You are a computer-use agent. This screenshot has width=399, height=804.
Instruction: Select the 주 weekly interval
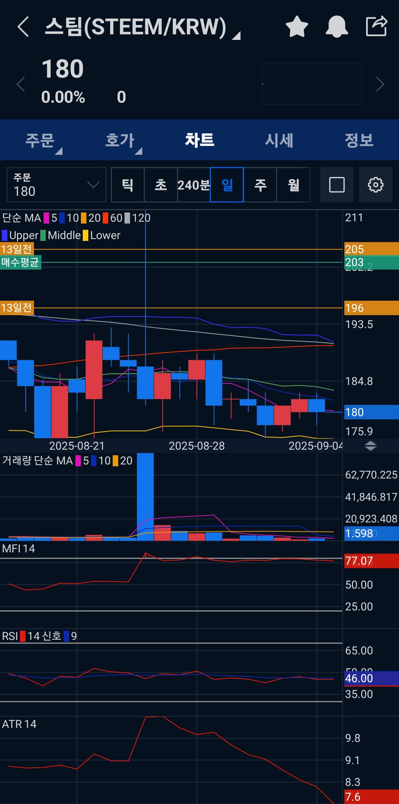[260, 185]
